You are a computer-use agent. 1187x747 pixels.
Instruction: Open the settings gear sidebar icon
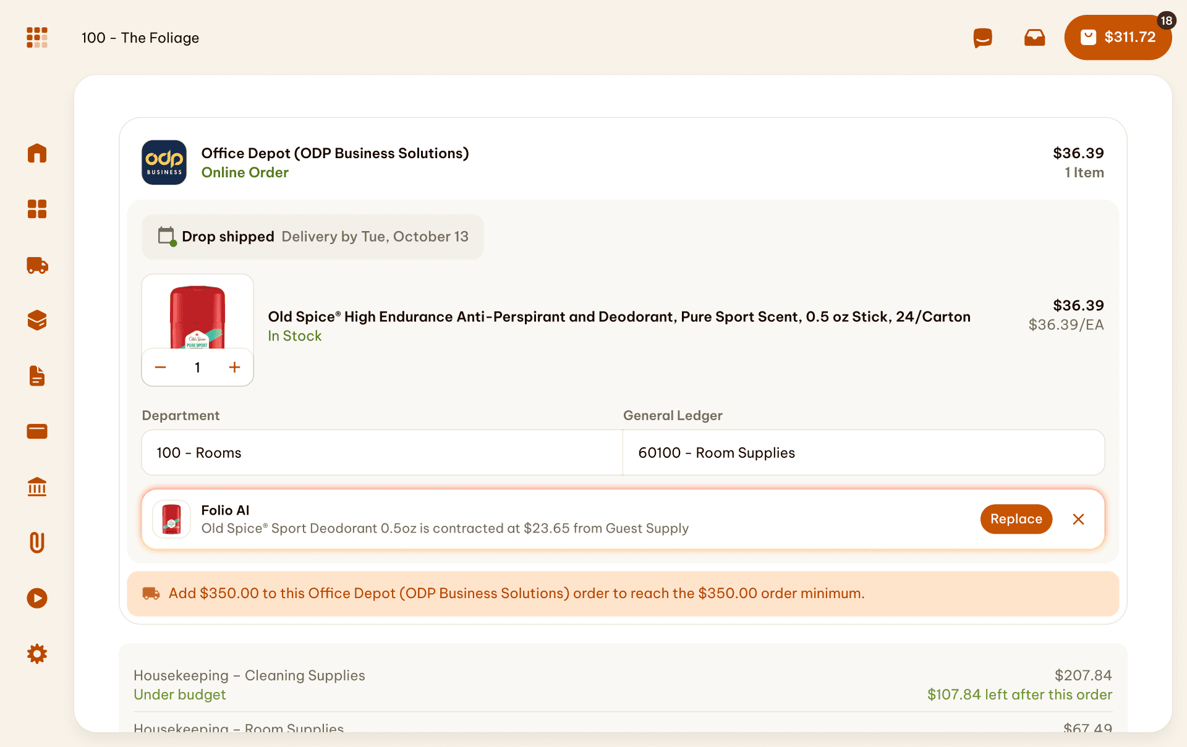tap(37, 654)
